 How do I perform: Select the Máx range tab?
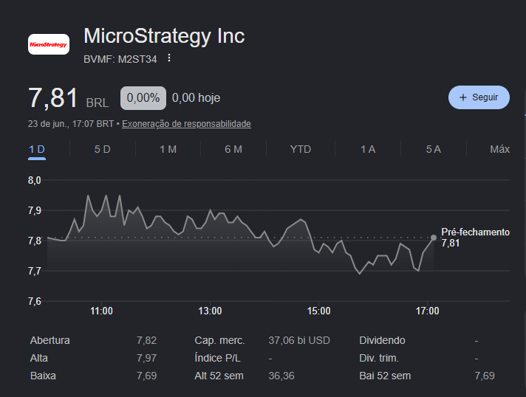[x=500, y=149]
